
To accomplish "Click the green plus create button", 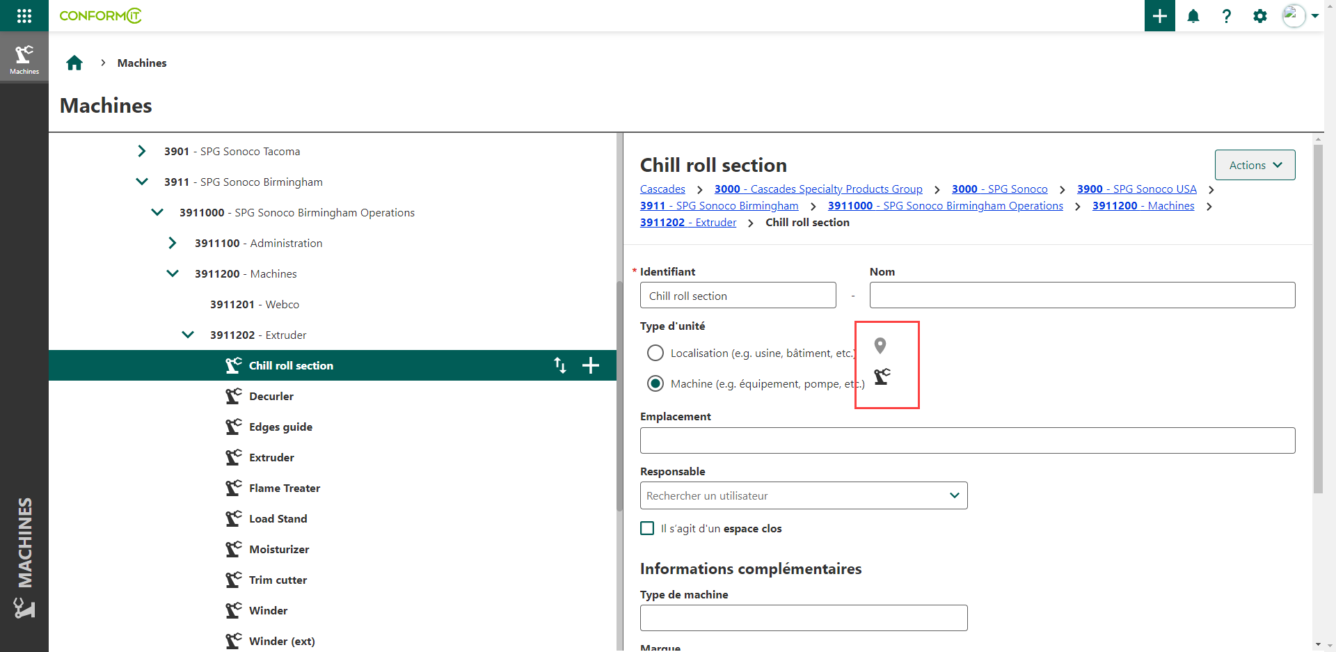I will pyautogui.click(x=1159, y=15).
